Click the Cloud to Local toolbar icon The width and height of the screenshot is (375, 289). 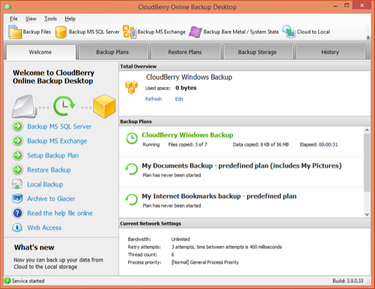pos(289,32)
